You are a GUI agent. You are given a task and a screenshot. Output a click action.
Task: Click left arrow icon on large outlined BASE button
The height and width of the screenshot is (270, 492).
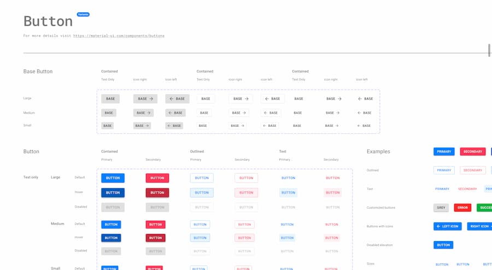266,99
